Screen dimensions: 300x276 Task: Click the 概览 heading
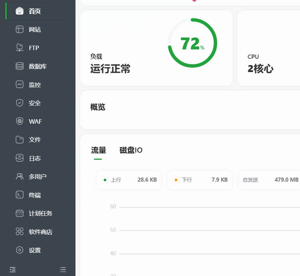pos(98,107)
